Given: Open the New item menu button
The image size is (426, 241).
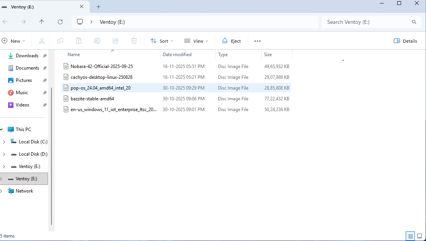Looking at the screenshot, I should [13, 41].
